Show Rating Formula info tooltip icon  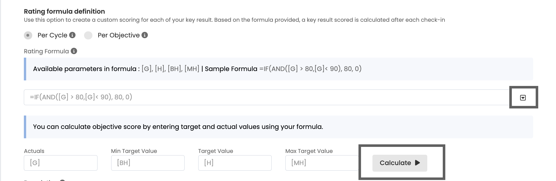click(74, 51)
